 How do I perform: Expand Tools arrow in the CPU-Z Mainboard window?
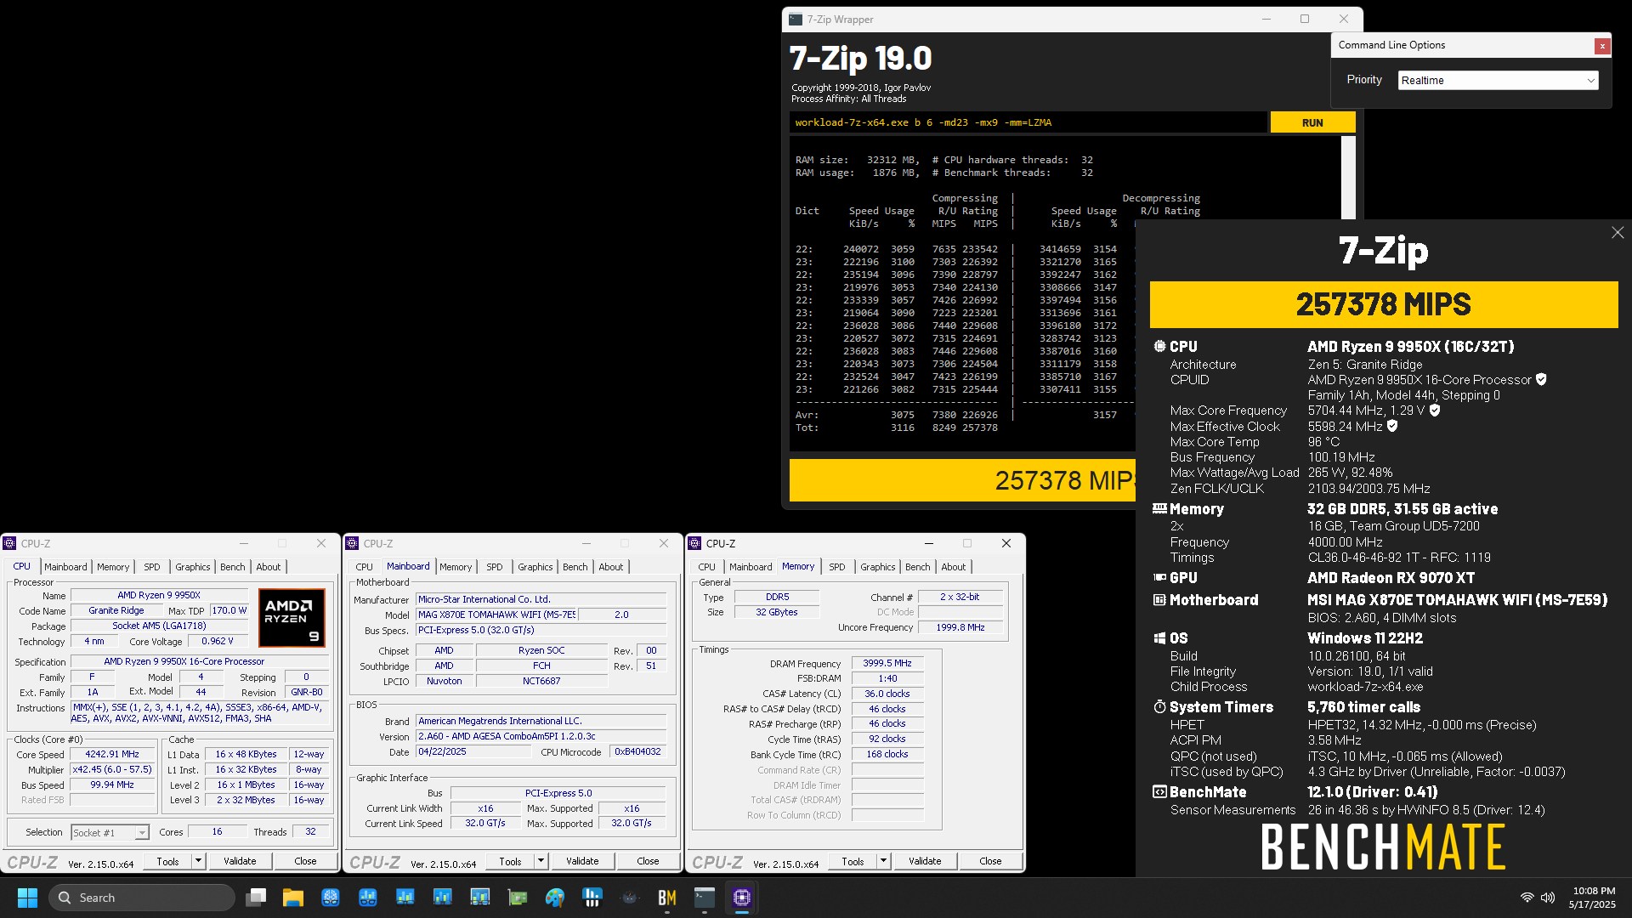coord(541,861)
